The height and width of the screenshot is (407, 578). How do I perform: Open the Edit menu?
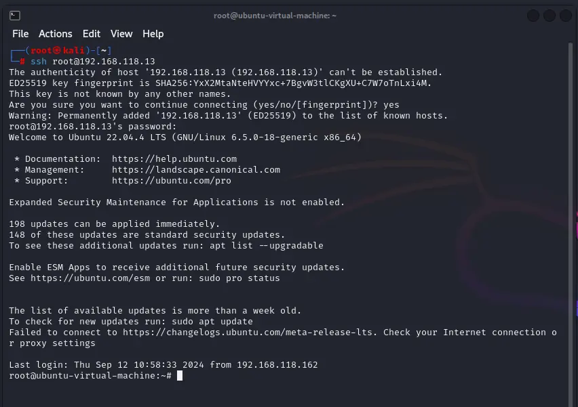(91, 34)
